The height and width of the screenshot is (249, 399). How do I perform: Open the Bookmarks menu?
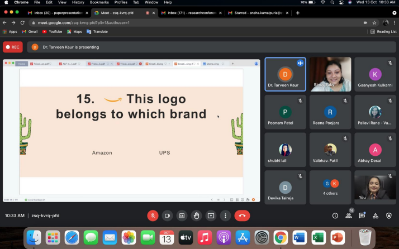(99, 2)
